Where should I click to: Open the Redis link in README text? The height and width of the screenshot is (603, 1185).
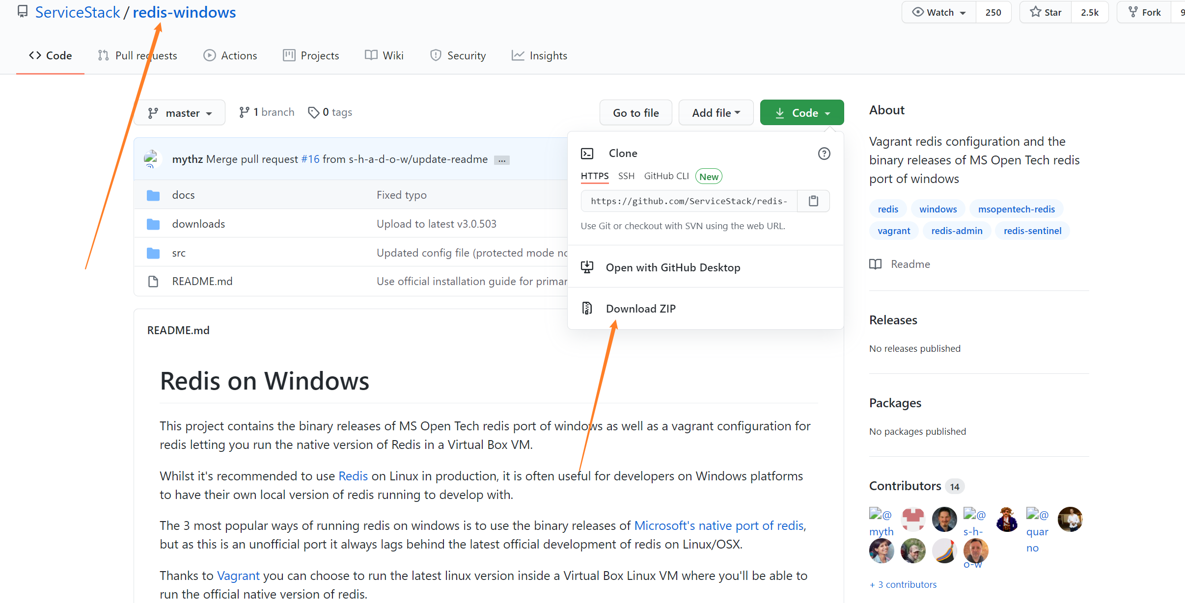[x=353, y=476]
